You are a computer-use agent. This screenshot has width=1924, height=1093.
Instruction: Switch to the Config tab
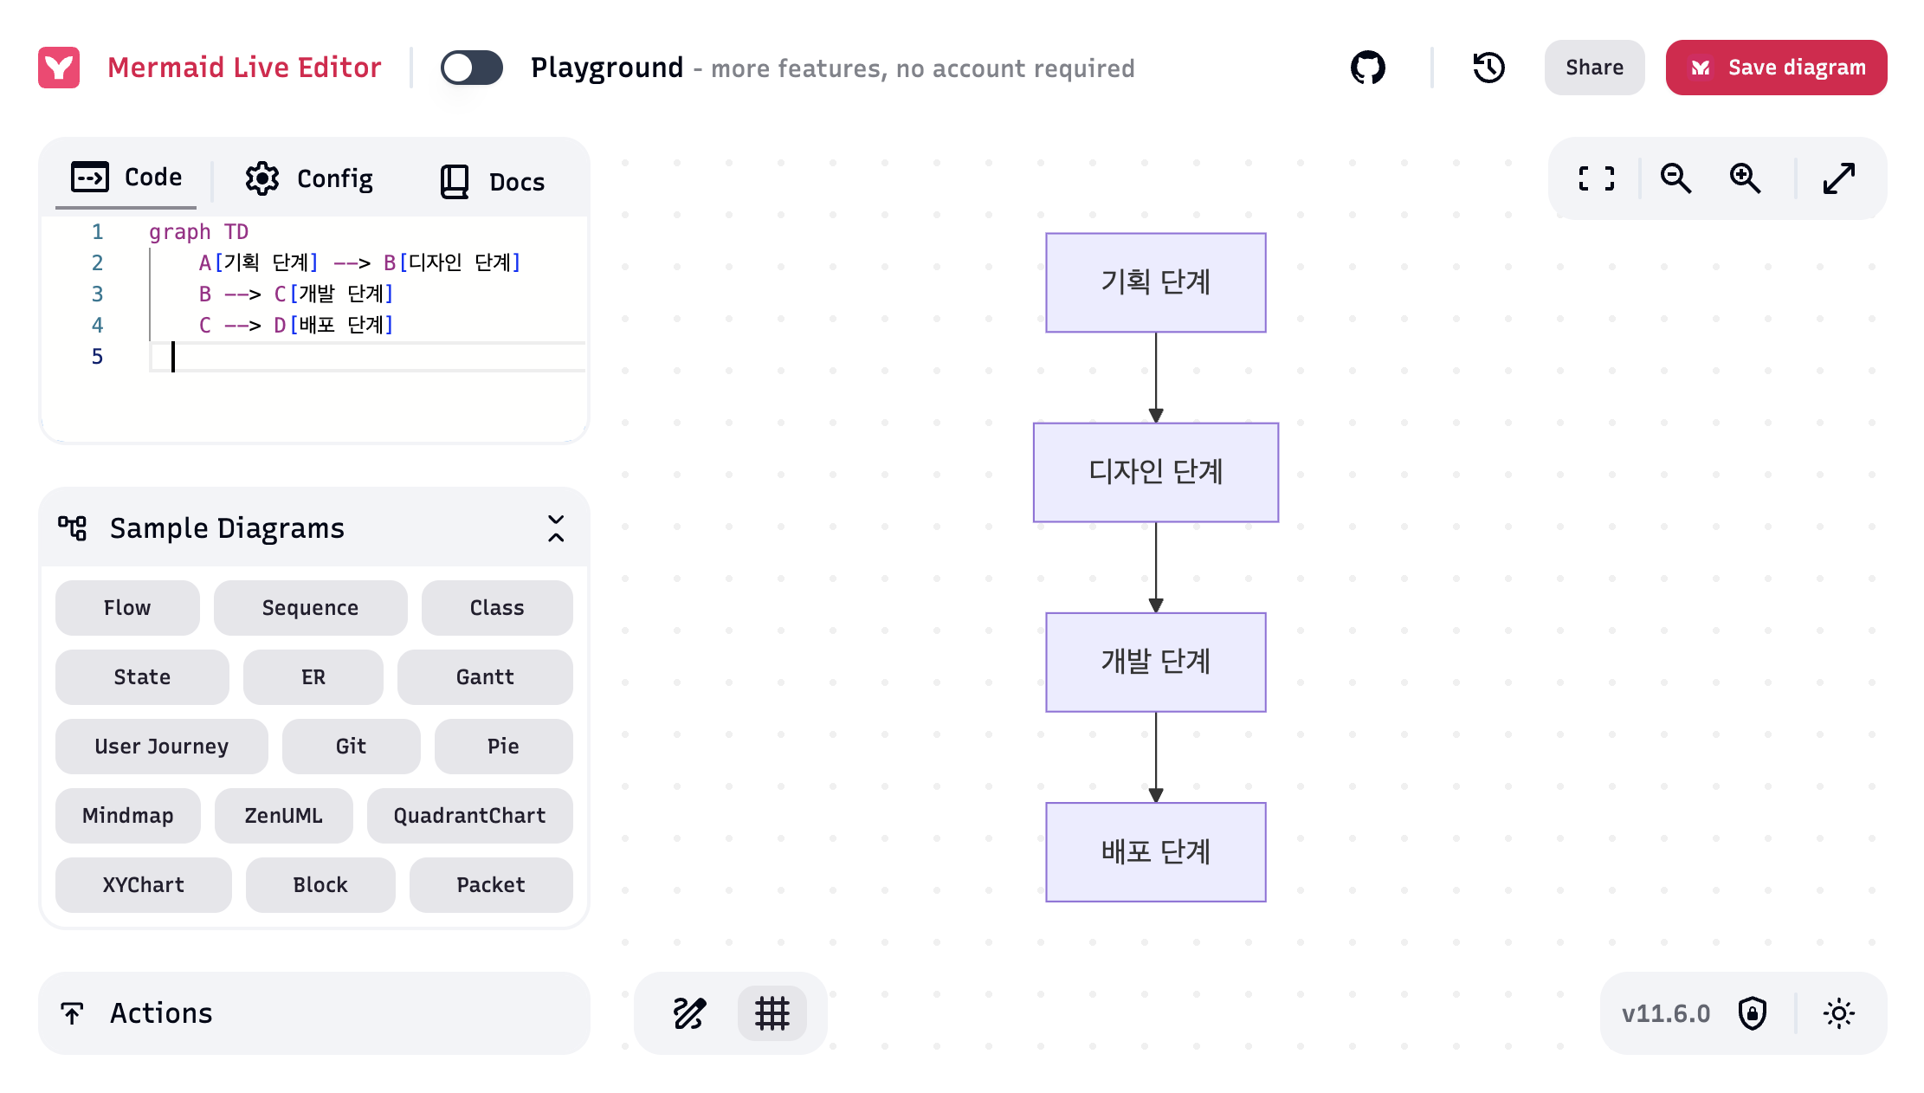309,179
